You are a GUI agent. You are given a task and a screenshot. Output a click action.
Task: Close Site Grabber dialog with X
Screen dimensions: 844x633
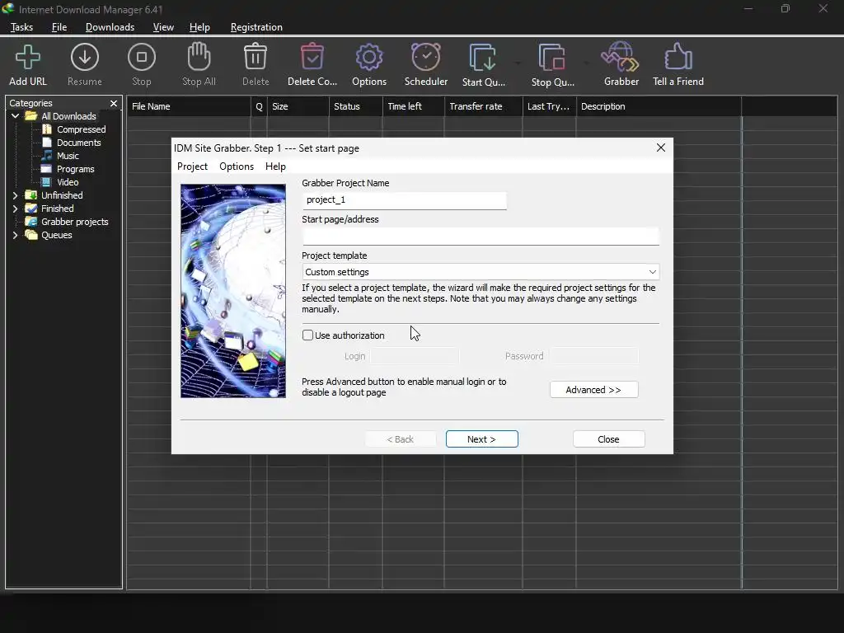point(661,148)
